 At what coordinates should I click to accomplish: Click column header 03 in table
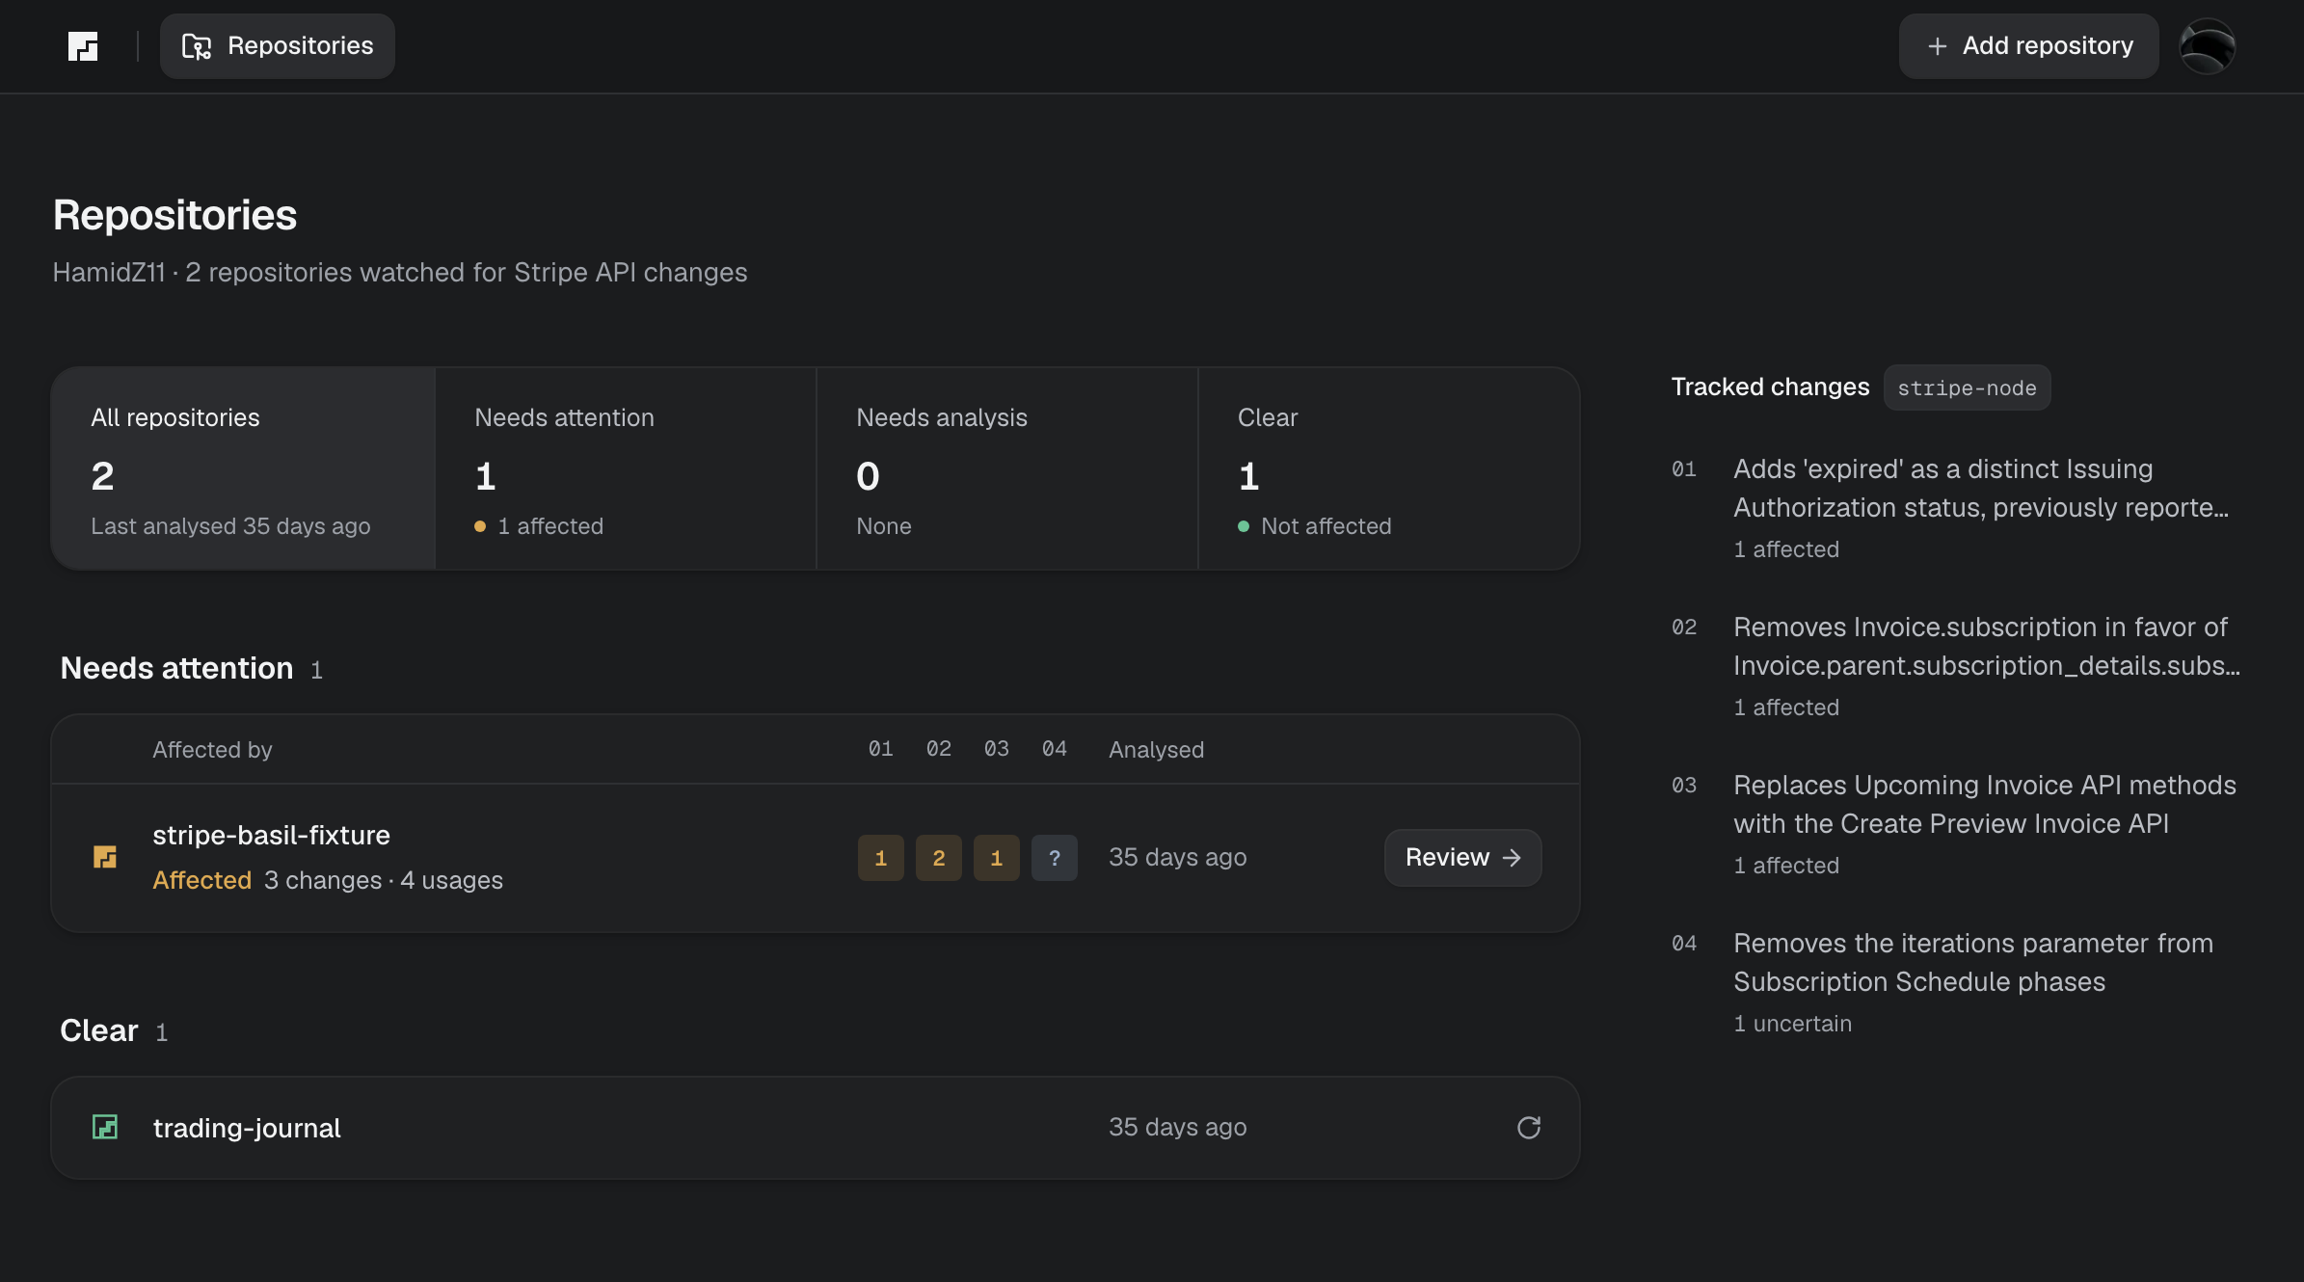[x=997, y=749]
